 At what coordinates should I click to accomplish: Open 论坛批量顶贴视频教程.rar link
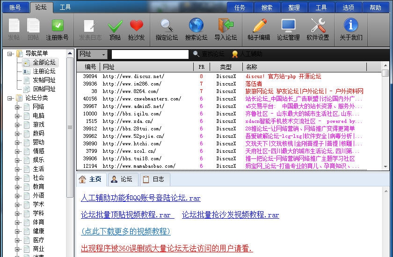point(128,214)
